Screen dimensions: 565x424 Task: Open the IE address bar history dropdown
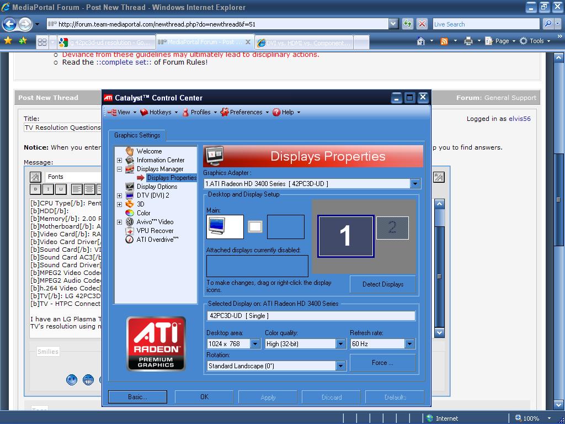(x=393, y=24)
